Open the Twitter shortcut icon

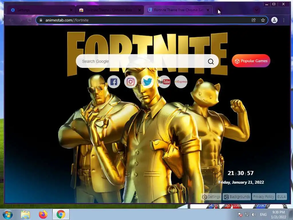point(147,82)
